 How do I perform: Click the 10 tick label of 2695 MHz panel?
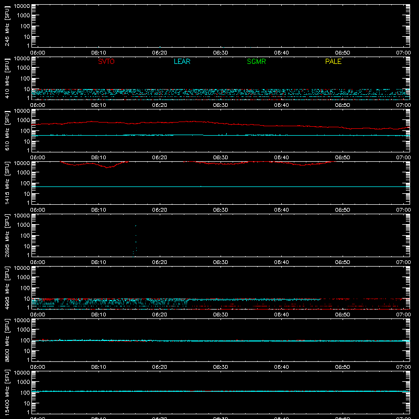27,246
